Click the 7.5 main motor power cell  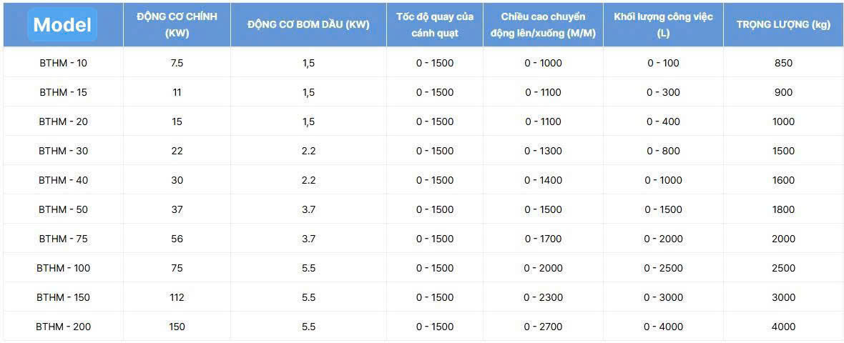[x=177, y=63]
